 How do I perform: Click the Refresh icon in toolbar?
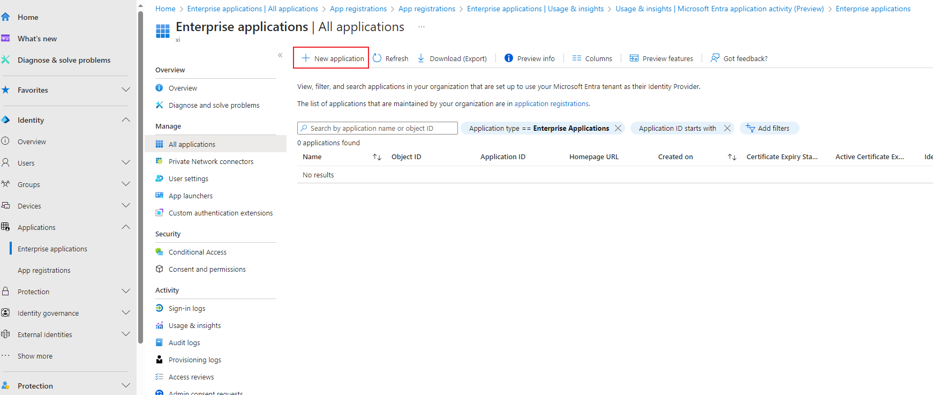pos(377,58)
